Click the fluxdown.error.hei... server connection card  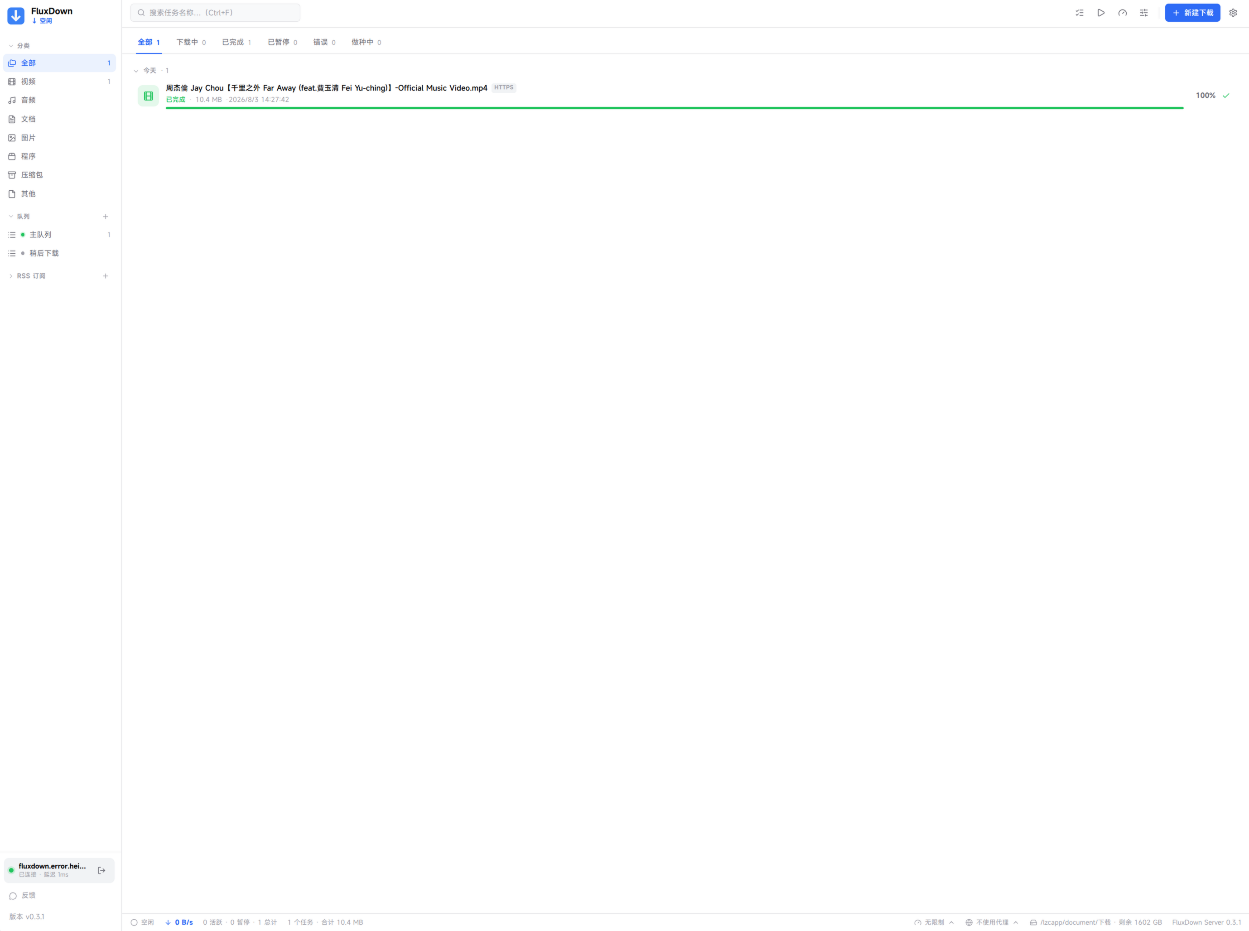[x=59, y=870]
